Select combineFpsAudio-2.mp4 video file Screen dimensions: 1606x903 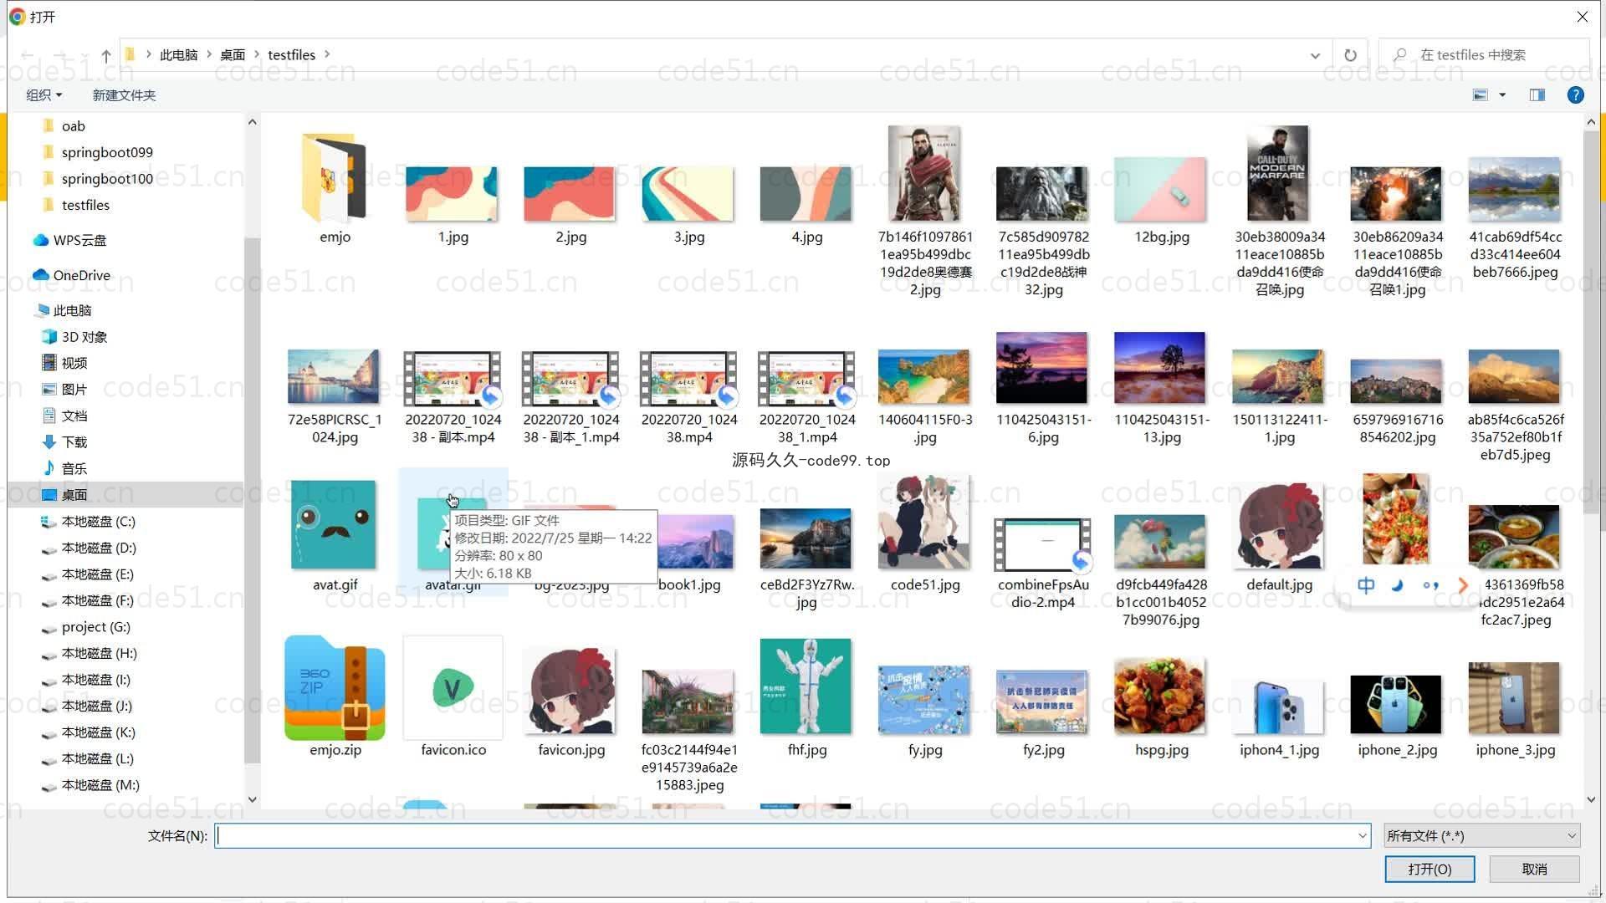[x=1042, y=545]
